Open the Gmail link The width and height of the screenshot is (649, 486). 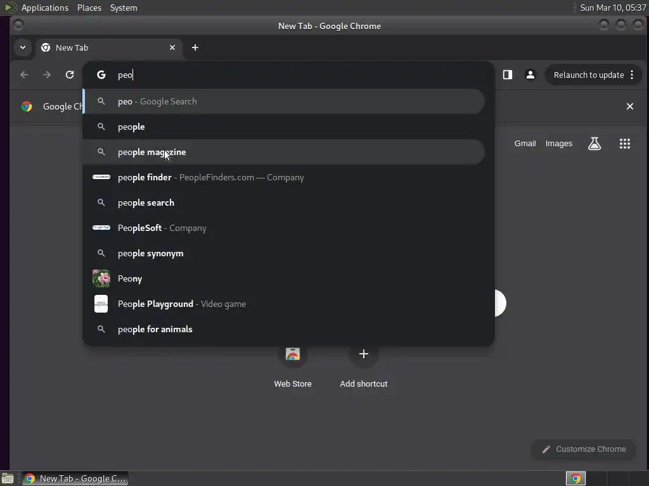tap(525, 144)
